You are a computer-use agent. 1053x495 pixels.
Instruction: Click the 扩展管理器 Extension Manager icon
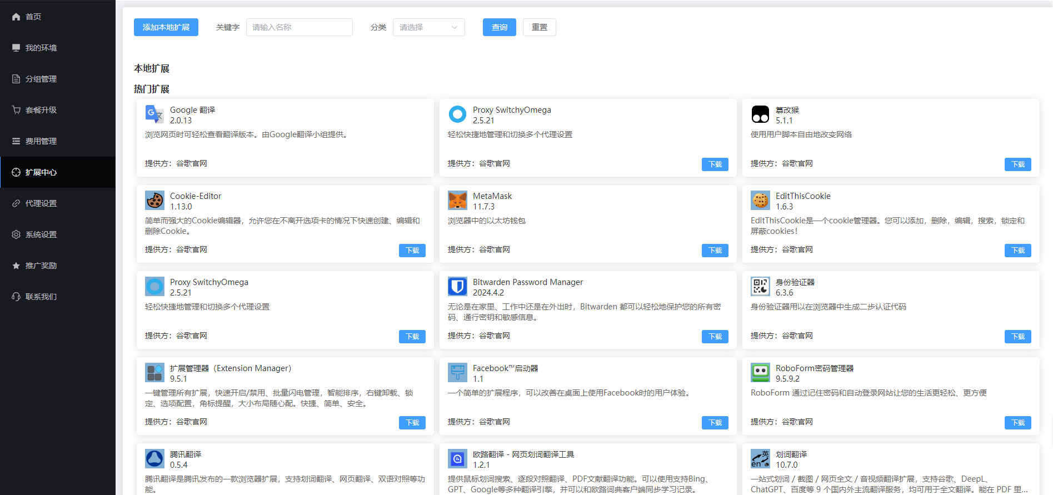coord(154,373)
